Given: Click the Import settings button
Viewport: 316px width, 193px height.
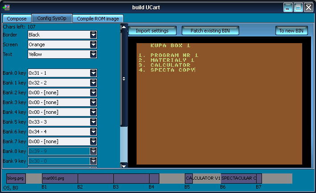Looking at the screenshot, I should (152, 31).
